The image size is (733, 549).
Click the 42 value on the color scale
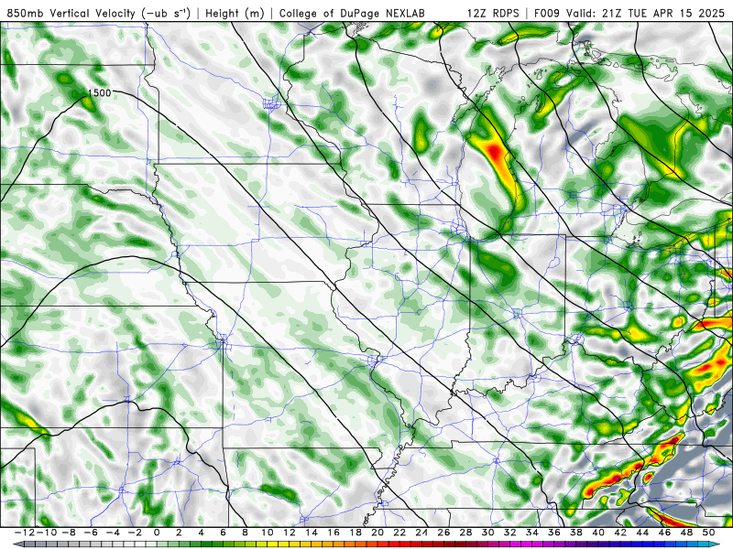tap(620, 533)
